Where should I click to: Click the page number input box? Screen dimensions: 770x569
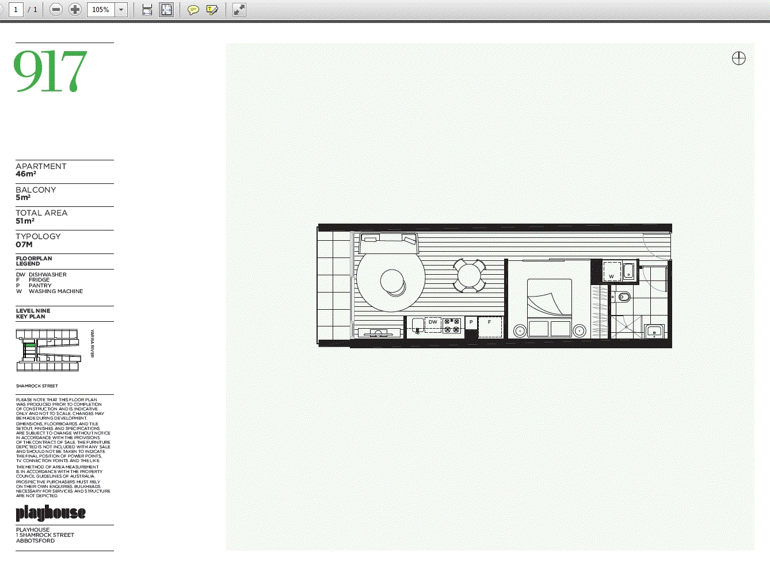click(16, 10)
